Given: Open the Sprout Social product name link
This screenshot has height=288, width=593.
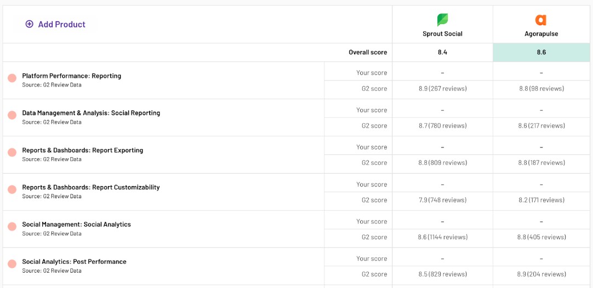Looking at the screenshot, I should (x=442, y=34).
